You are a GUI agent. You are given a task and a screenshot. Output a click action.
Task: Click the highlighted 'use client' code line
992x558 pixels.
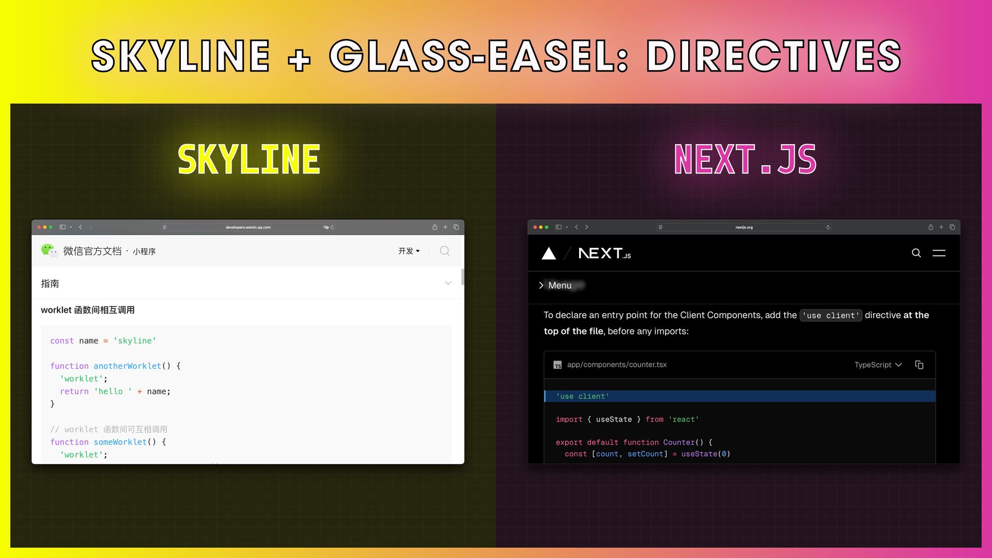[x=740, y=396]
